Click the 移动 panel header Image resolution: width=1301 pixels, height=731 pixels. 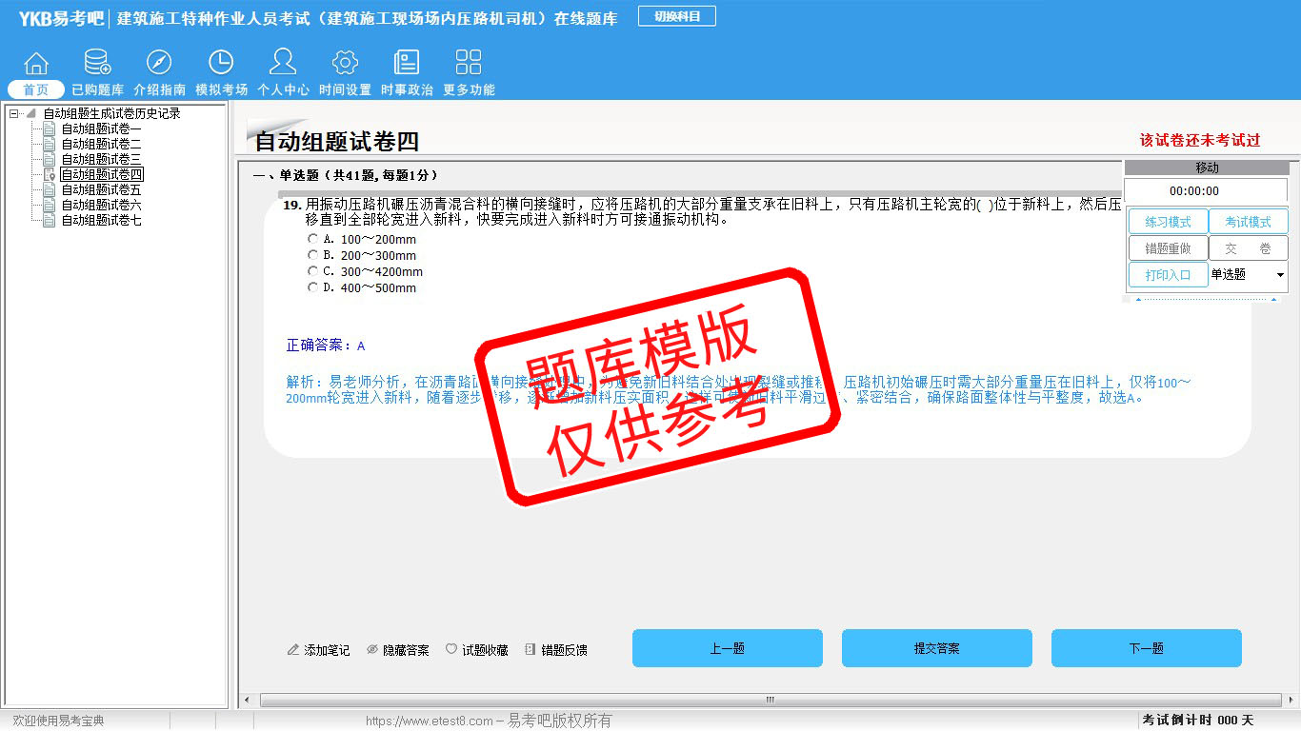pyautogui.click(x=1207, y=168)
